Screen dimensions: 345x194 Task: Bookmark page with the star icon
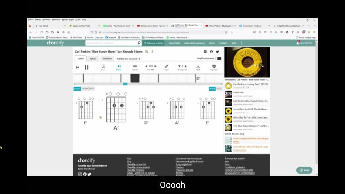[x=226, y=32]
